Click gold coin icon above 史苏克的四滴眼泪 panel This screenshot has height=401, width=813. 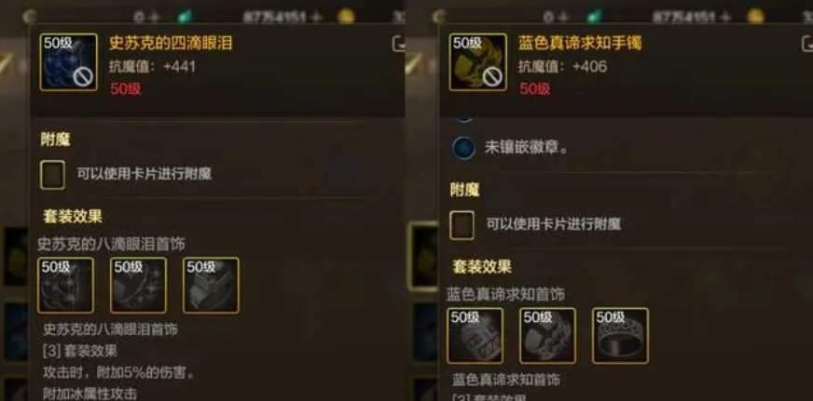pyautogui.click(x=346, y=17)
